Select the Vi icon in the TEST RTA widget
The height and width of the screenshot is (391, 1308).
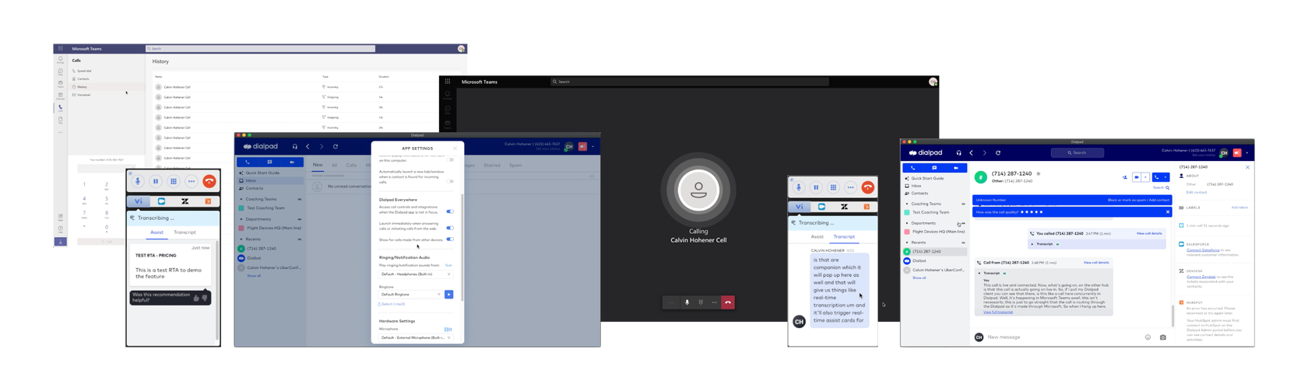pyautogui.click(x=139, y=201)
